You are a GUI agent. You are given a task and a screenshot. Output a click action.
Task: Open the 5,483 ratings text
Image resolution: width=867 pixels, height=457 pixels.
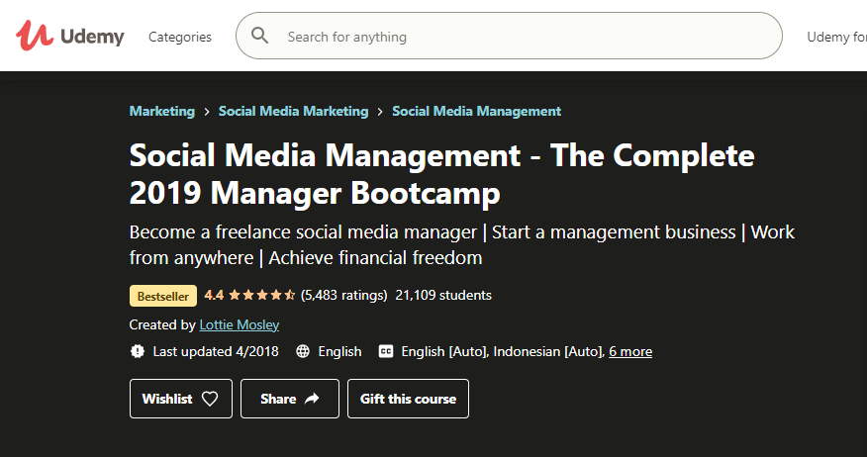click(x=343, y=295)
